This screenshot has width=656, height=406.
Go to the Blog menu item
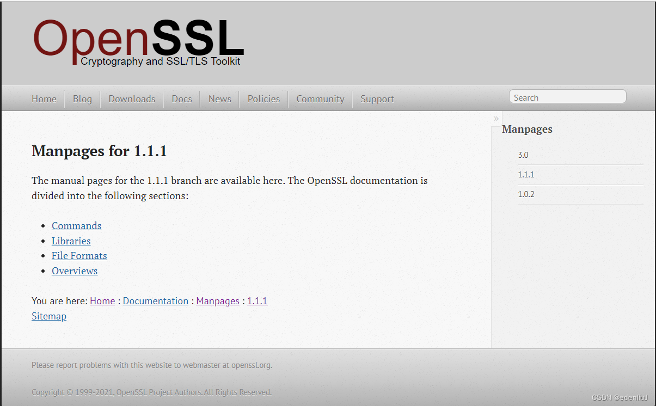pyautogui.click(x=82, y=99)
